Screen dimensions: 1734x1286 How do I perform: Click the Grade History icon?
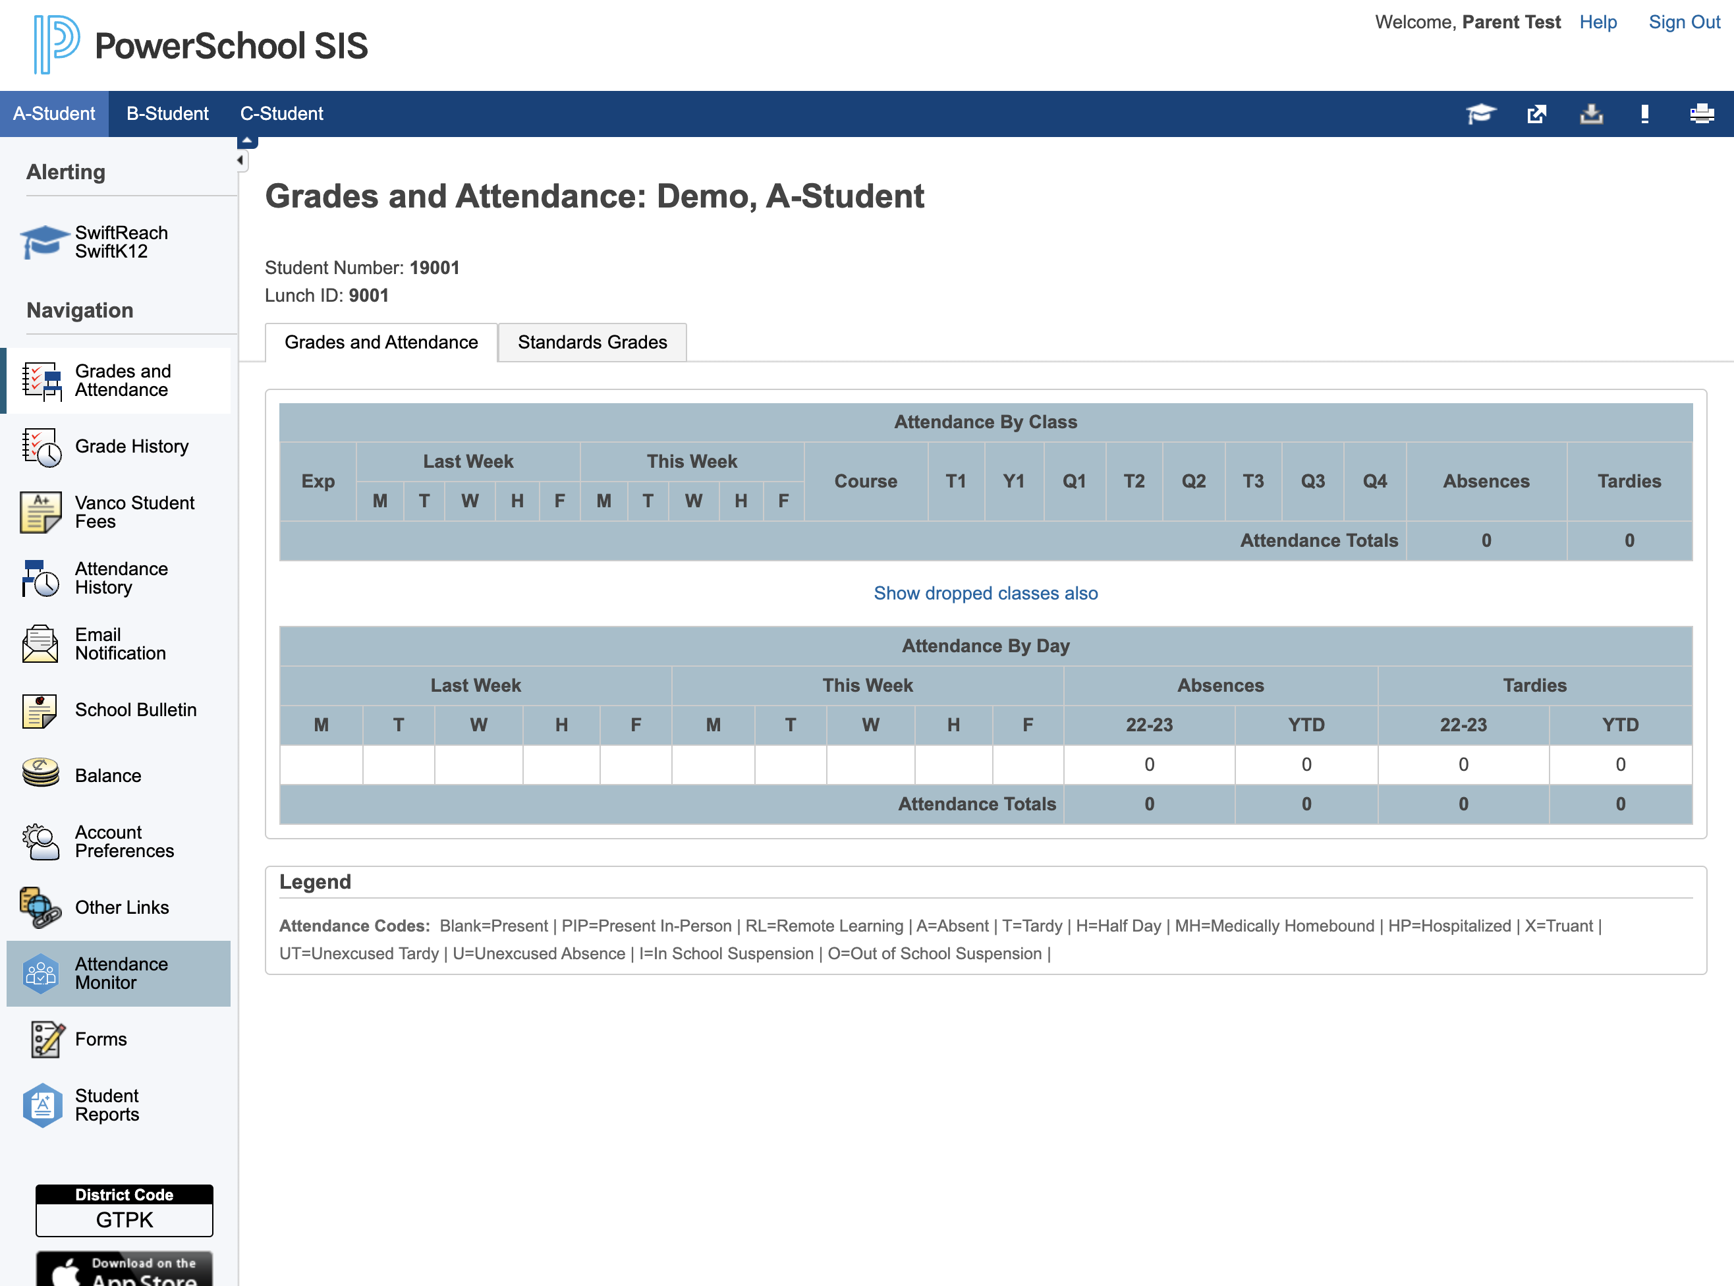42,447
